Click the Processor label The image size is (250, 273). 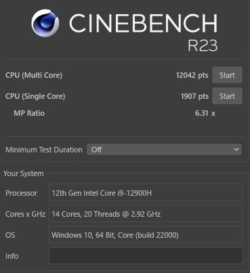(x=21, y=193)
